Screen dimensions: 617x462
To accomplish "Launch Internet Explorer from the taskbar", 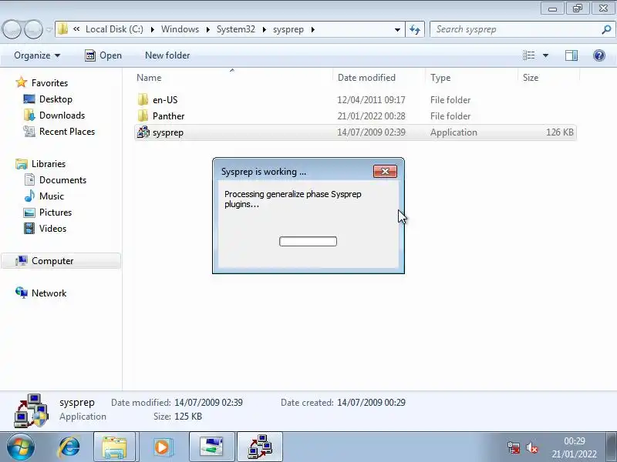I will tap(69, 447).
